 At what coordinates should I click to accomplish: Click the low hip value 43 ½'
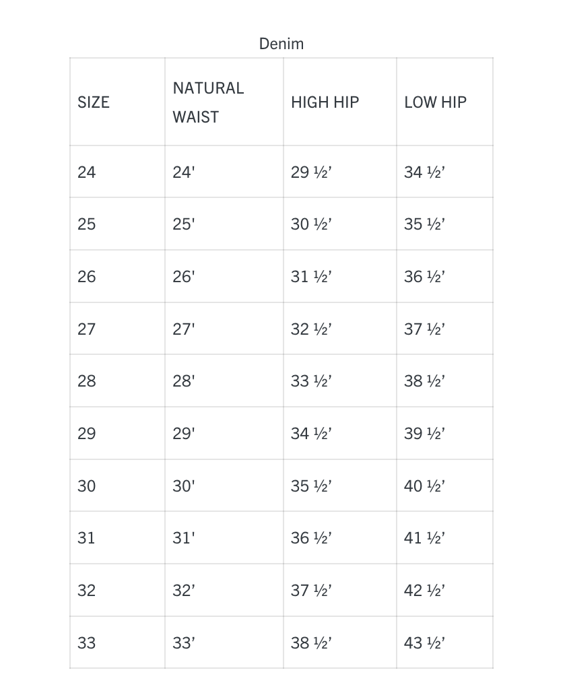tap(424, 643)
